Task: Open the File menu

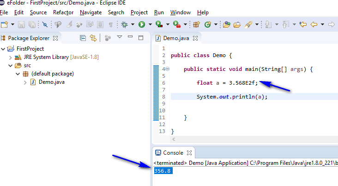Action: click(4, 12)
